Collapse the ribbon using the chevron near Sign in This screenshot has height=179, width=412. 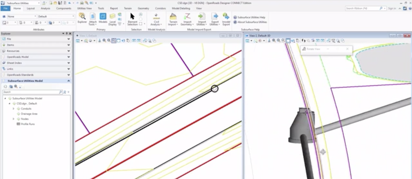pyautogui.click(x=400, y=8)
